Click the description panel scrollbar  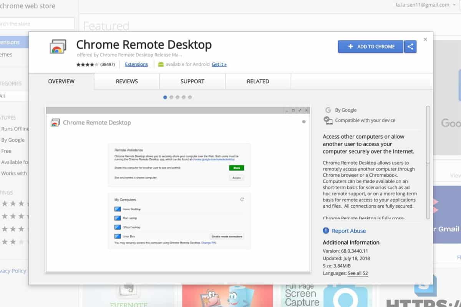pos(428,161)
